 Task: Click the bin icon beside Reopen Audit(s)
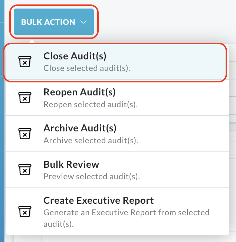pos(25,98)
